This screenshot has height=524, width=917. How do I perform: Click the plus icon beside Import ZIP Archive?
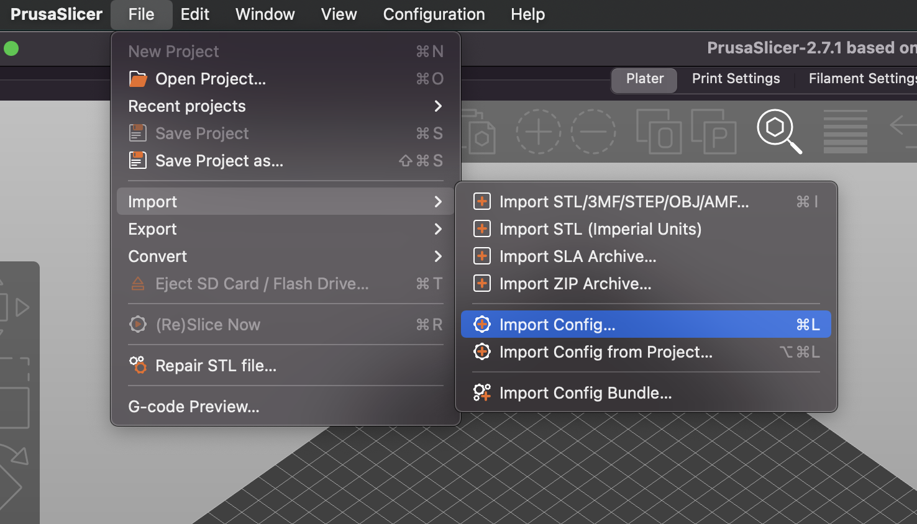coord(482,283)
